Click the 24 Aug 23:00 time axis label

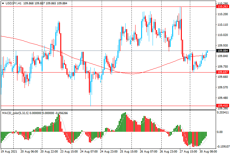[109, 152]
